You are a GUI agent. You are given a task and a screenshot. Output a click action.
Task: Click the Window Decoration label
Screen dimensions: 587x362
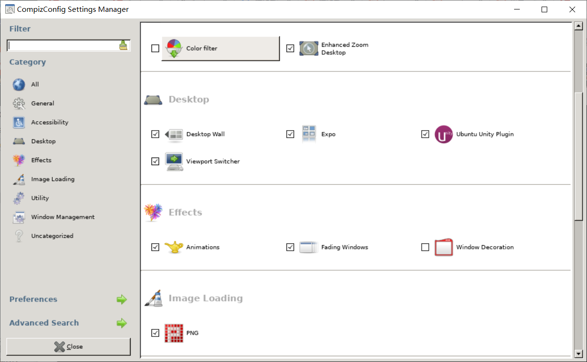(x=485, y=247)
